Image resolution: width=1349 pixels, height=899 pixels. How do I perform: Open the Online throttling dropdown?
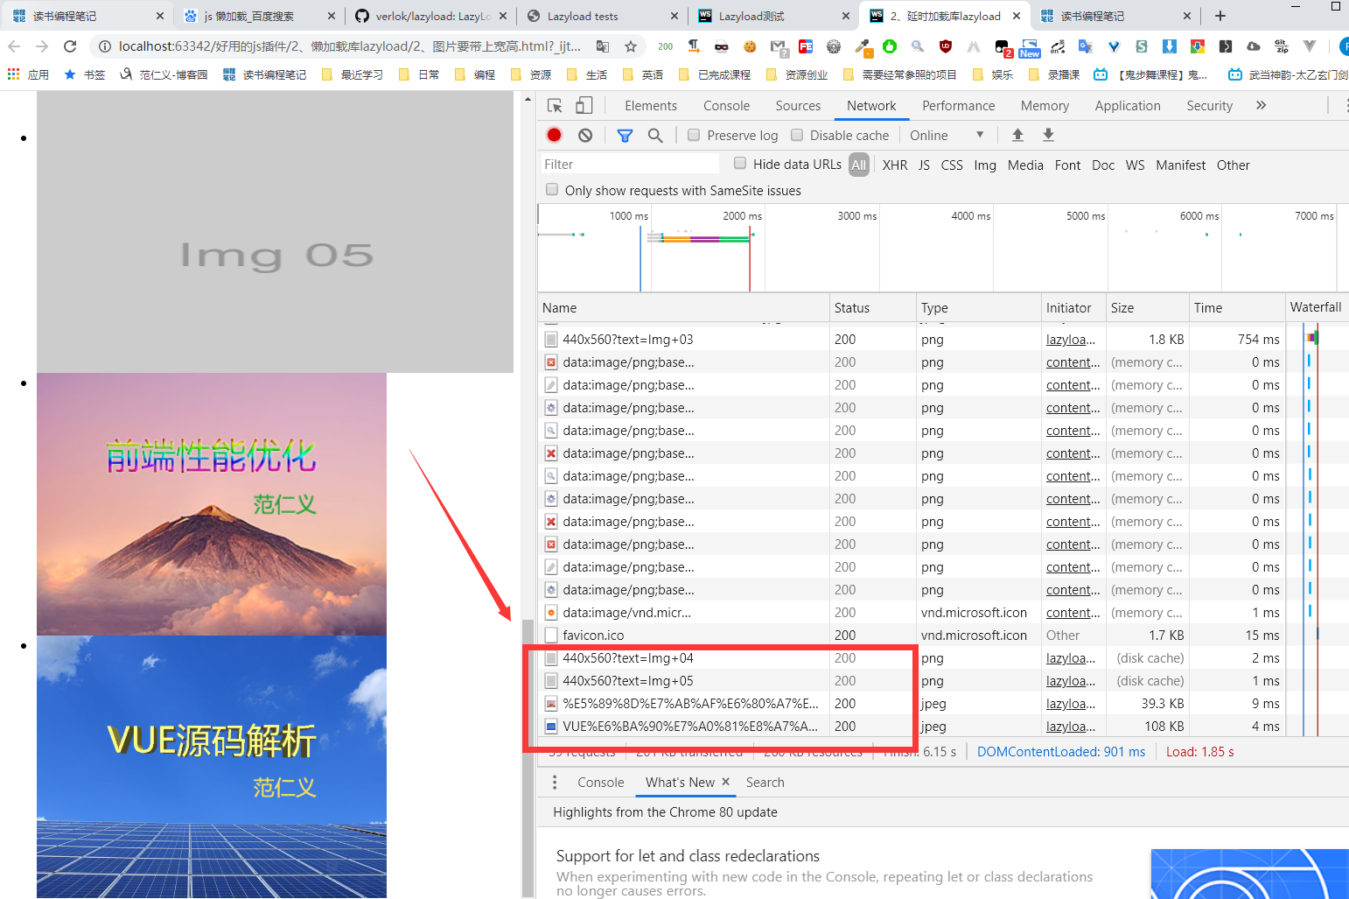point(947,135)
